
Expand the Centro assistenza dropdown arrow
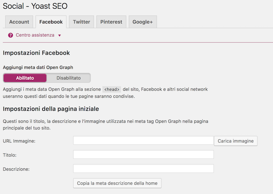pos(59,36)
